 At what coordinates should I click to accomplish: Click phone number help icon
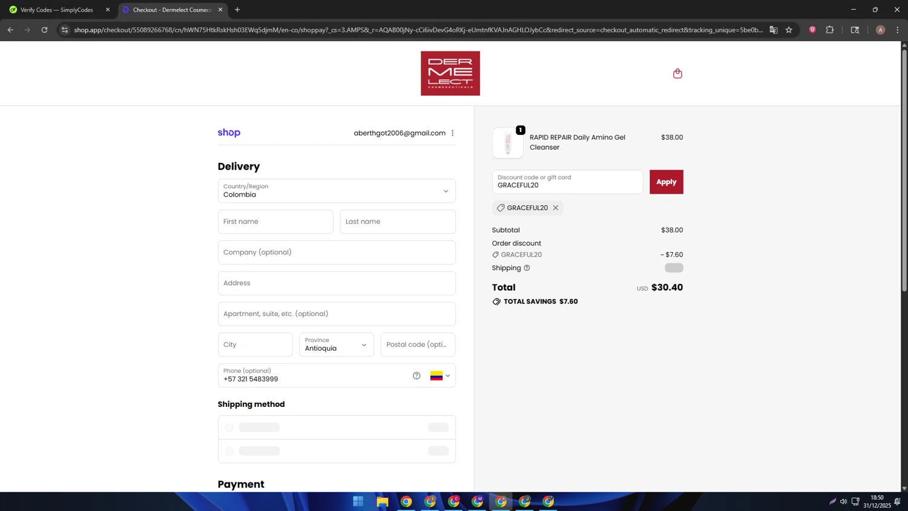pos(416,375)
